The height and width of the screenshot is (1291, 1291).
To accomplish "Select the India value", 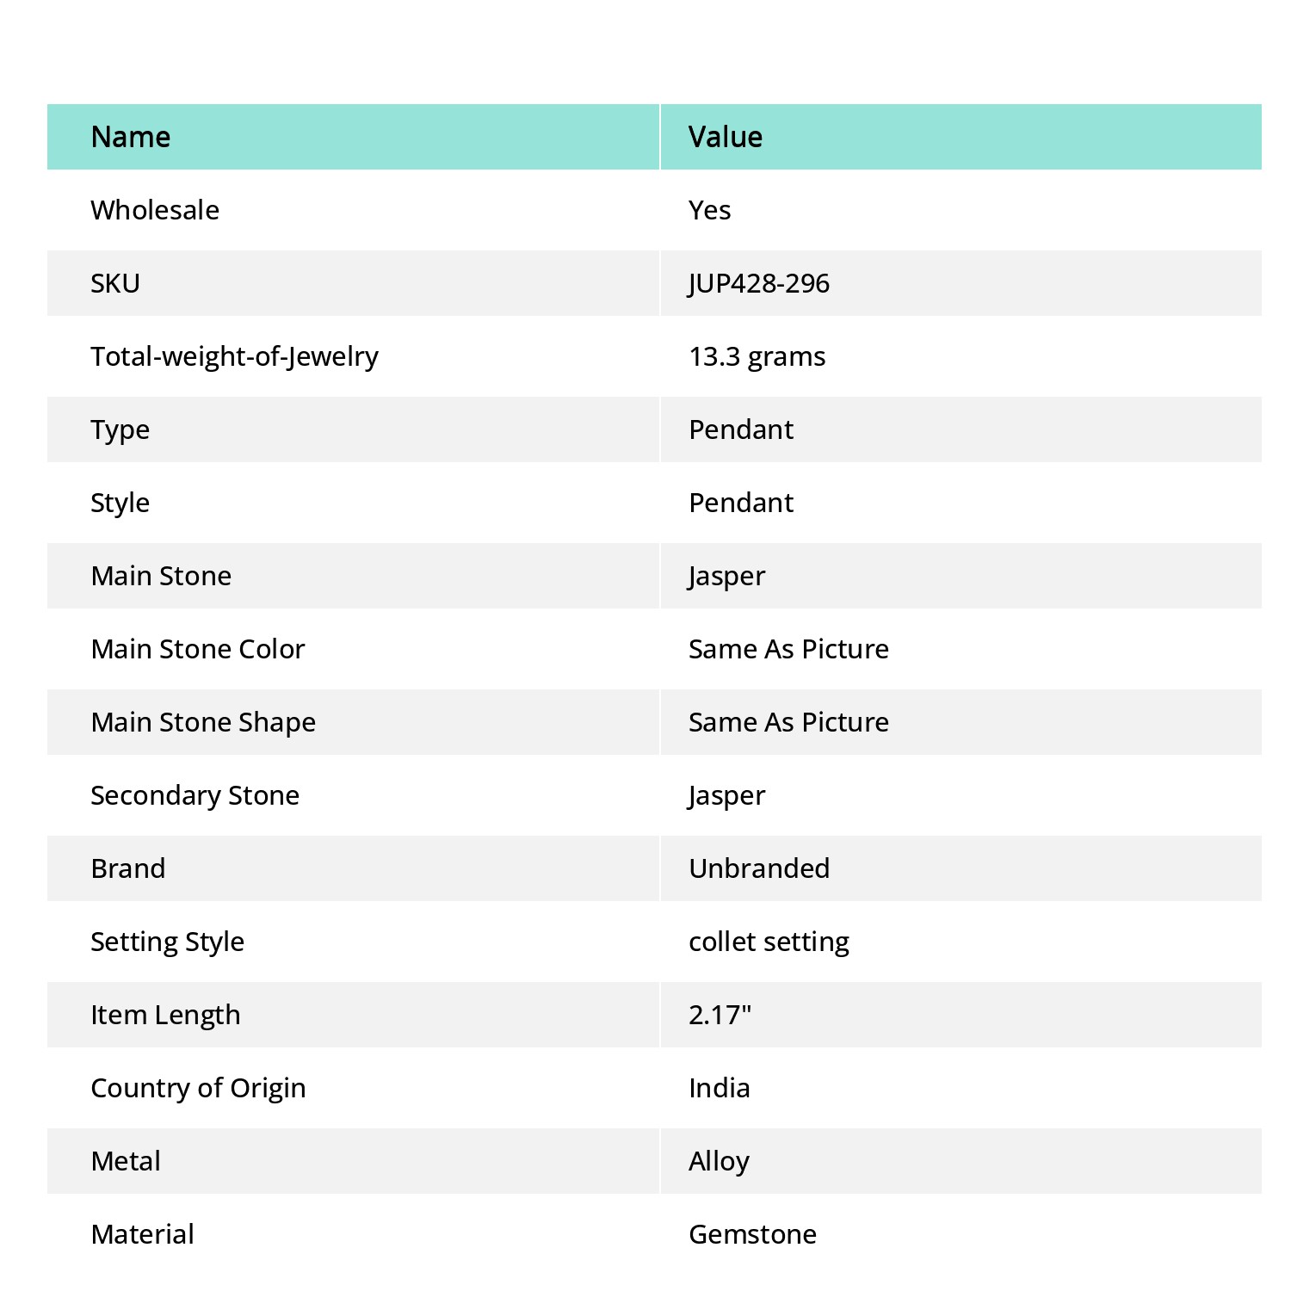I will [x=720, y=1088].
